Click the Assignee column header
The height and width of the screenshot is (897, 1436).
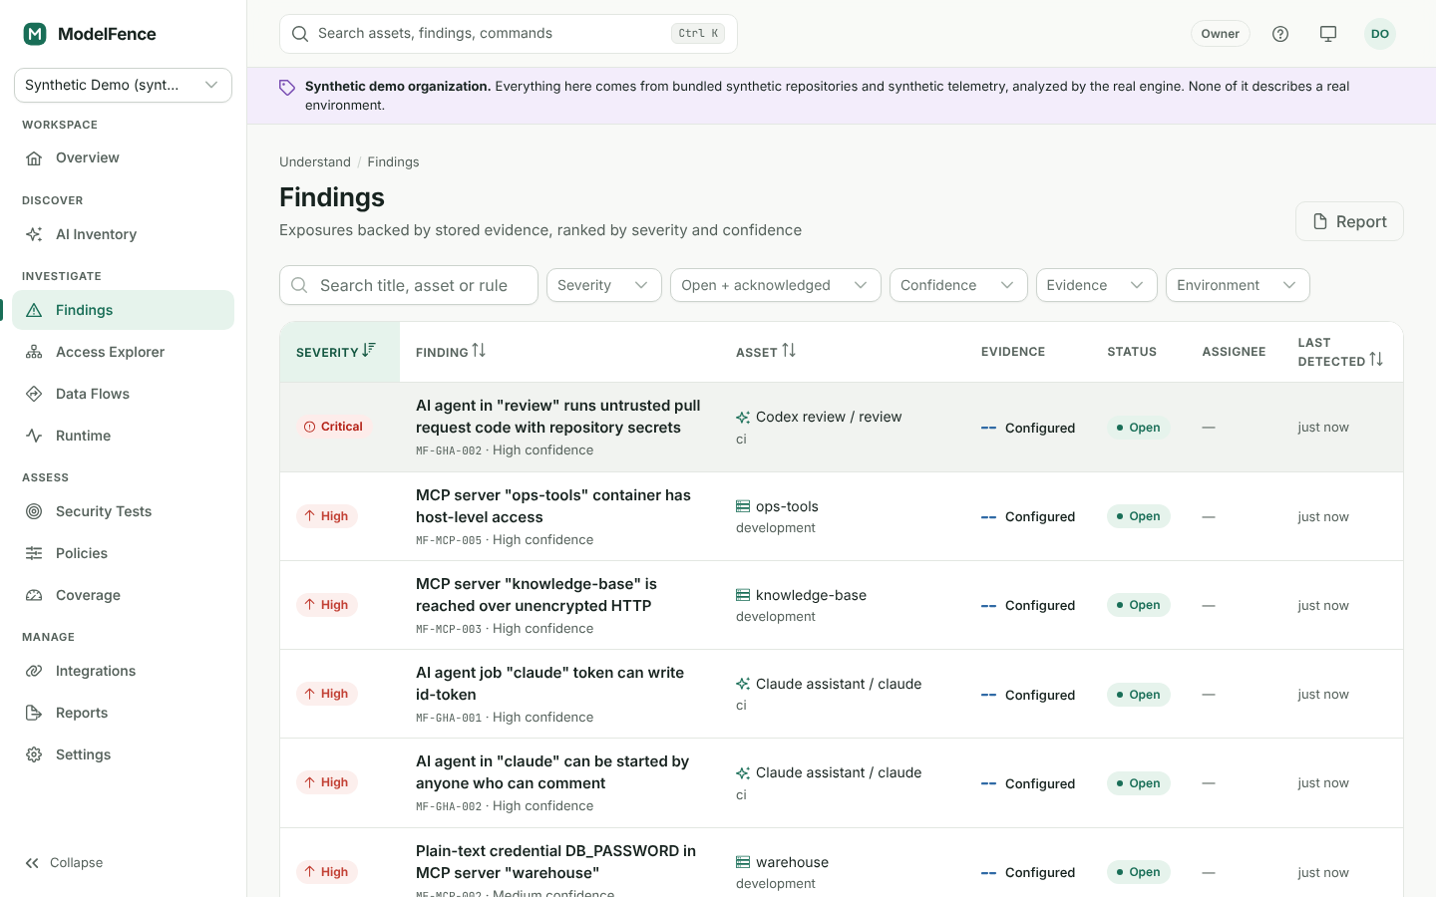[x=1234, y=352]
